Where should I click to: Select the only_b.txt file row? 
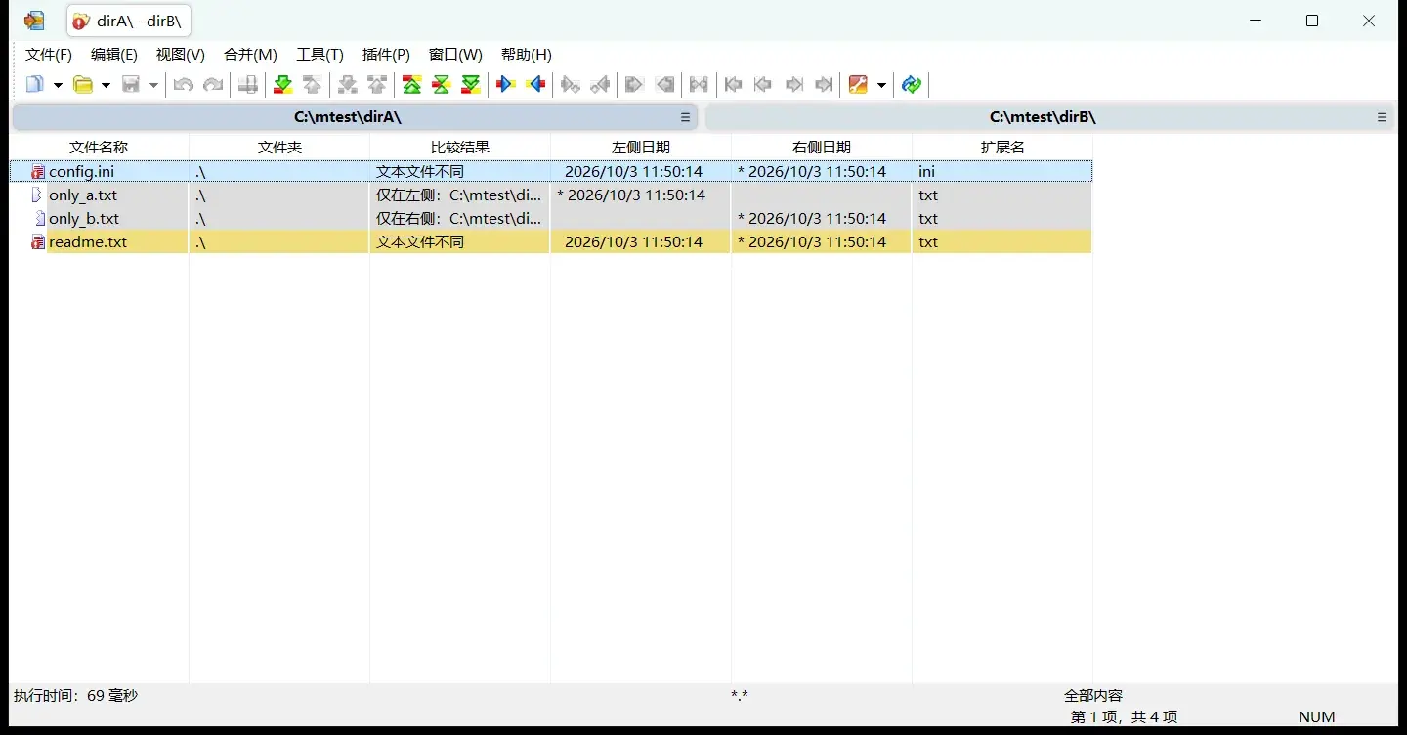pos(551,219)
